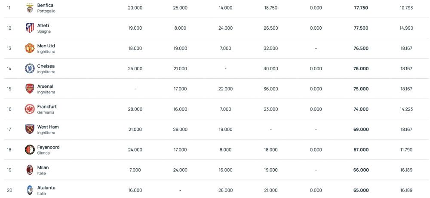Select Arsenal's 36.000 season value
The height and width of the screenshot is (198, 430).
click(270, 89)
